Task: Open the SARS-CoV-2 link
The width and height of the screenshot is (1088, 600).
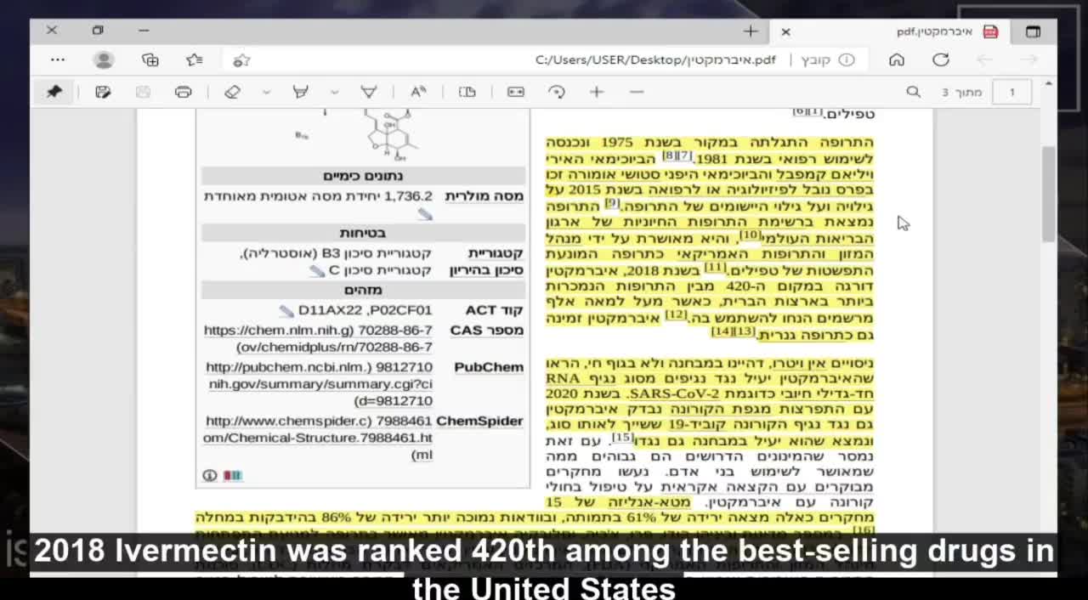Action: [x=673, y=394]
